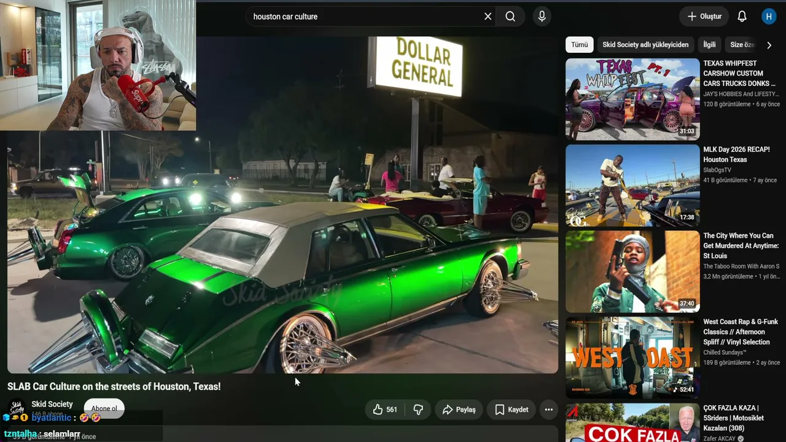Open the Texas Whipfest video thumbnail
The image size is (786, 442).
[632, 99]
